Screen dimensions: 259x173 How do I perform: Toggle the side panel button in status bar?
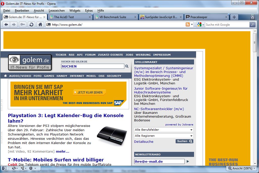click(4, 168)
